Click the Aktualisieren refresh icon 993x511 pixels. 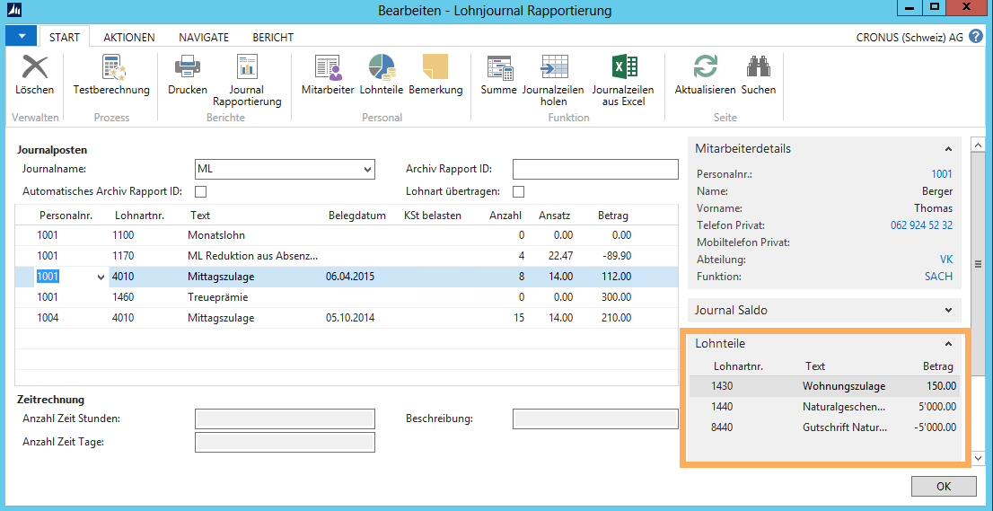tap(705, 68)
